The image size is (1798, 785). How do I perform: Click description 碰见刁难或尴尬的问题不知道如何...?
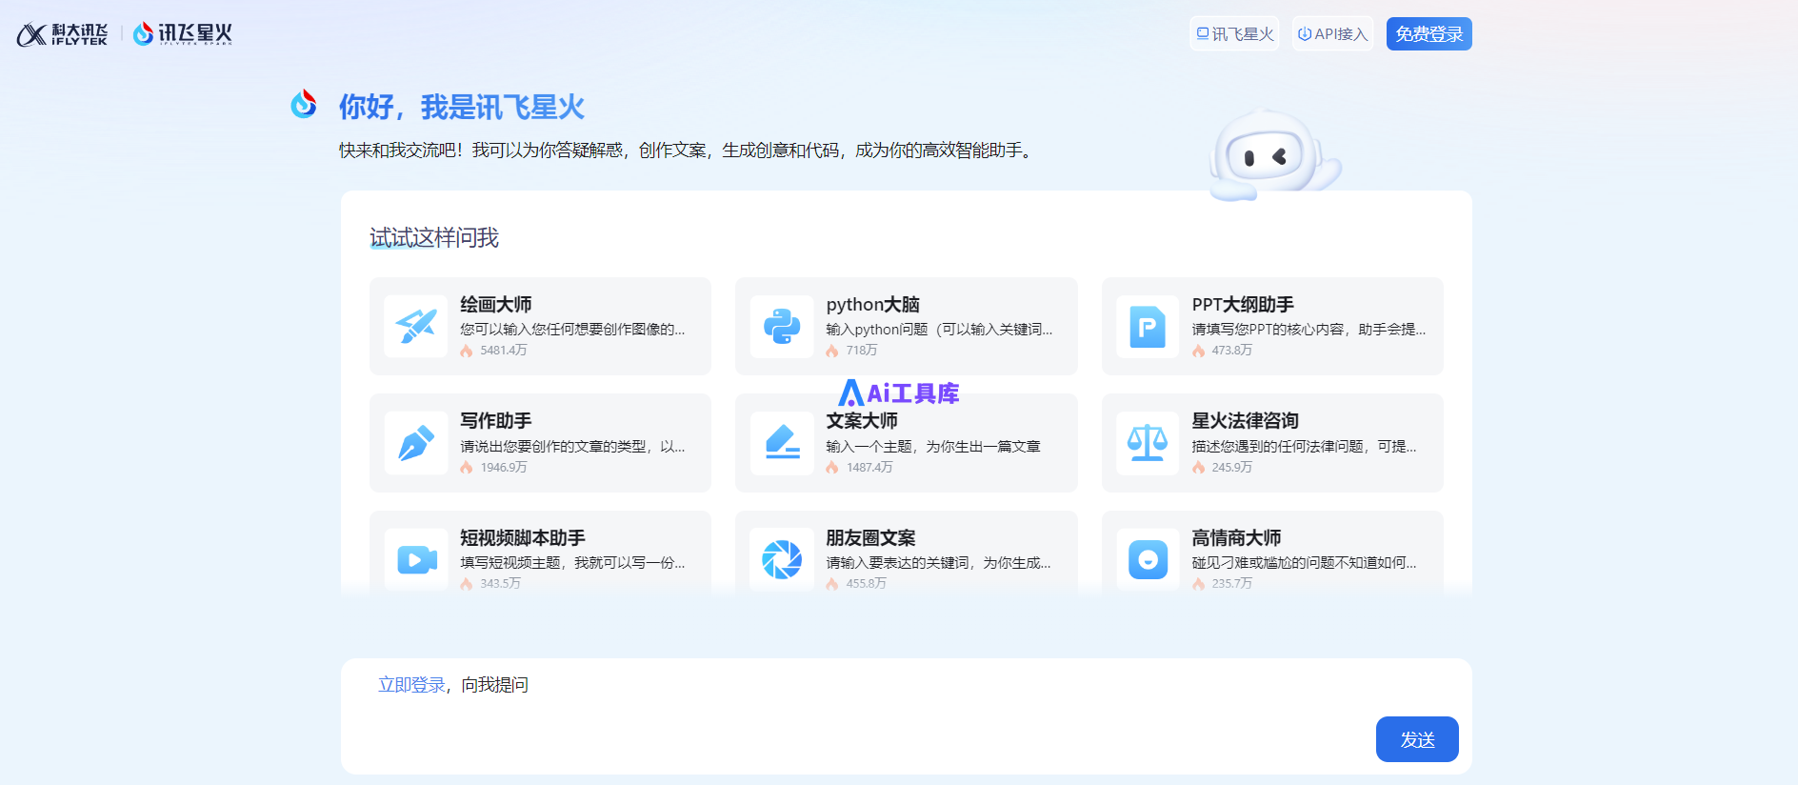1304,563
